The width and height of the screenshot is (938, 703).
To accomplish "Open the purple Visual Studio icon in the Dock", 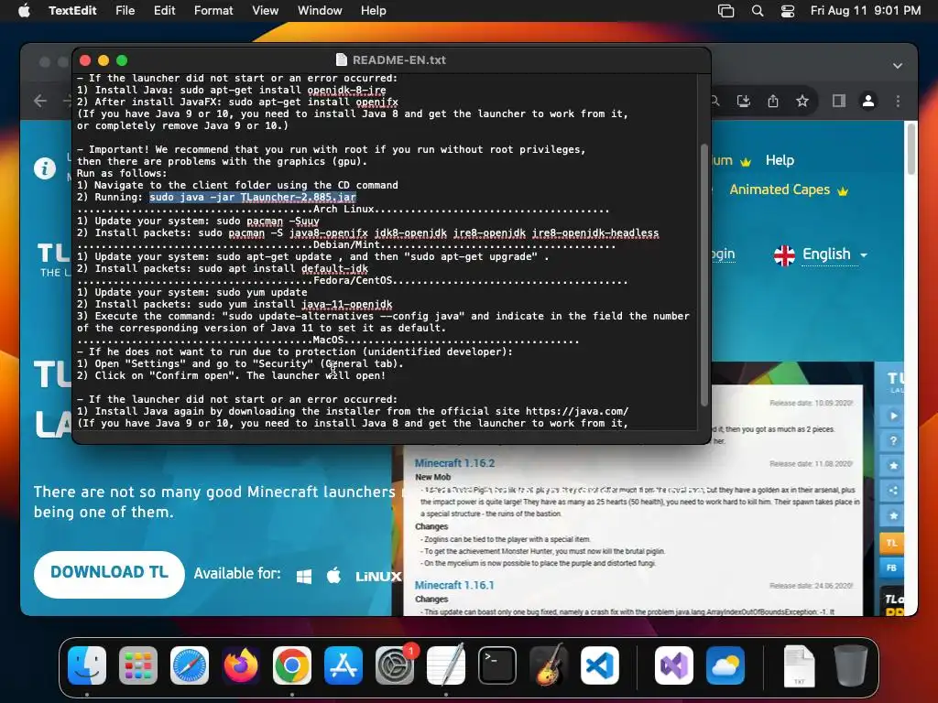I will [x=674, y=665].
